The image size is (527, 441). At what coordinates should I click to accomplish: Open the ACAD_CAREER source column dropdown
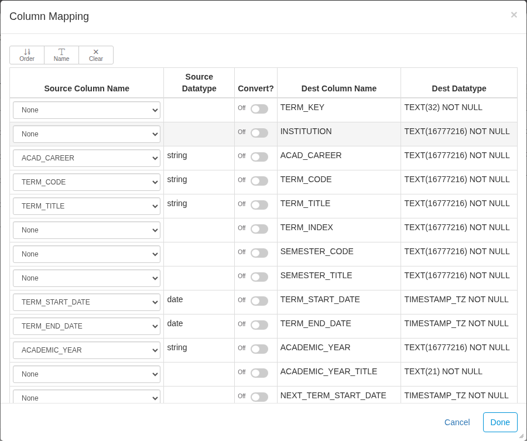point(87,158)
